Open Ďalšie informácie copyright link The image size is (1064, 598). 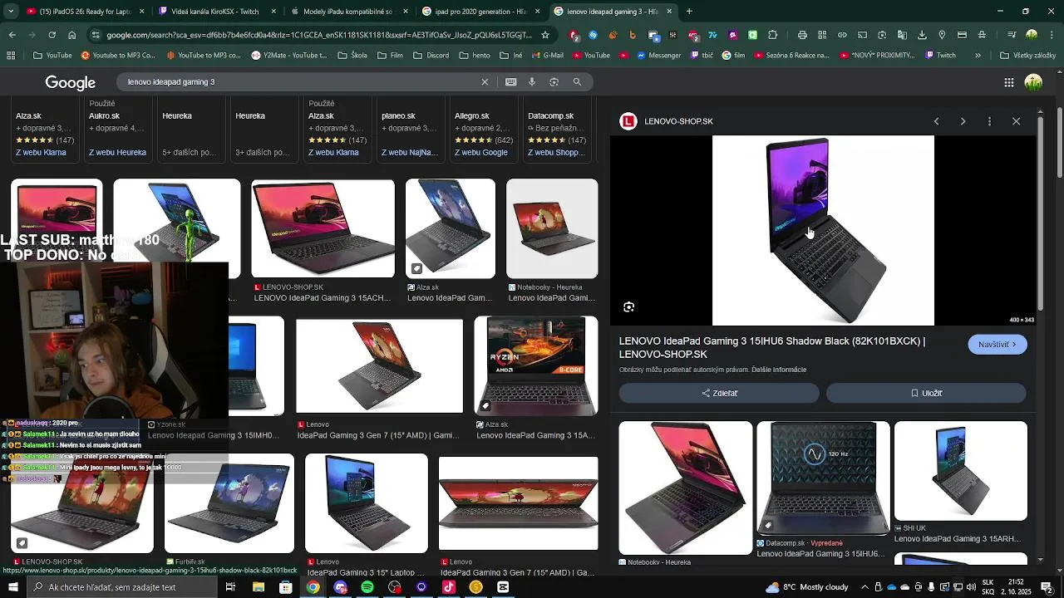(x=779, y=370)
